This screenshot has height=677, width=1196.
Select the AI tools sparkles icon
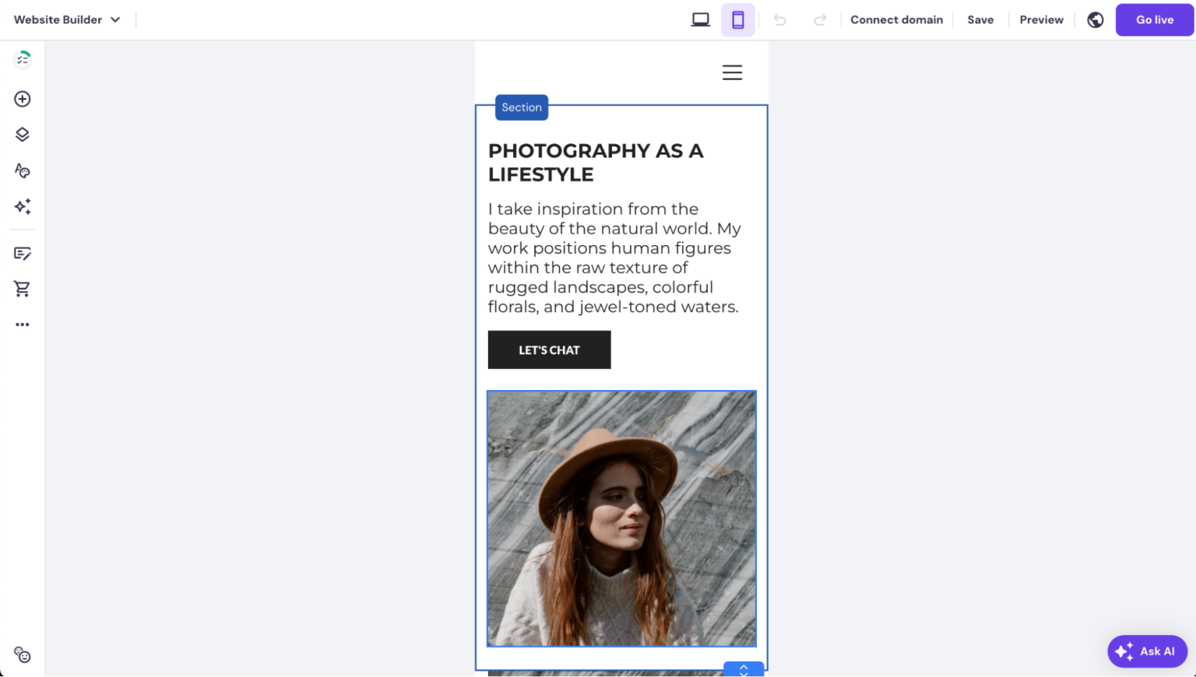point(22,206)
